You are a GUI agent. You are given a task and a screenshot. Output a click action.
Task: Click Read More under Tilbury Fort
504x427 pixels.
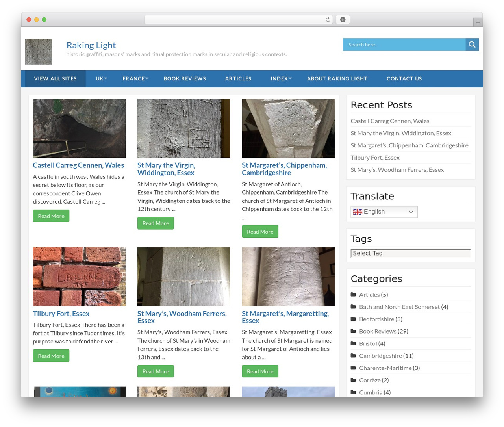[x=51, y=356]
